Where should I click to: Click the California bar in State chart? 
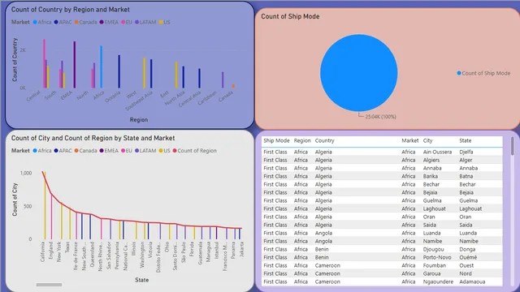pos(45,205)
